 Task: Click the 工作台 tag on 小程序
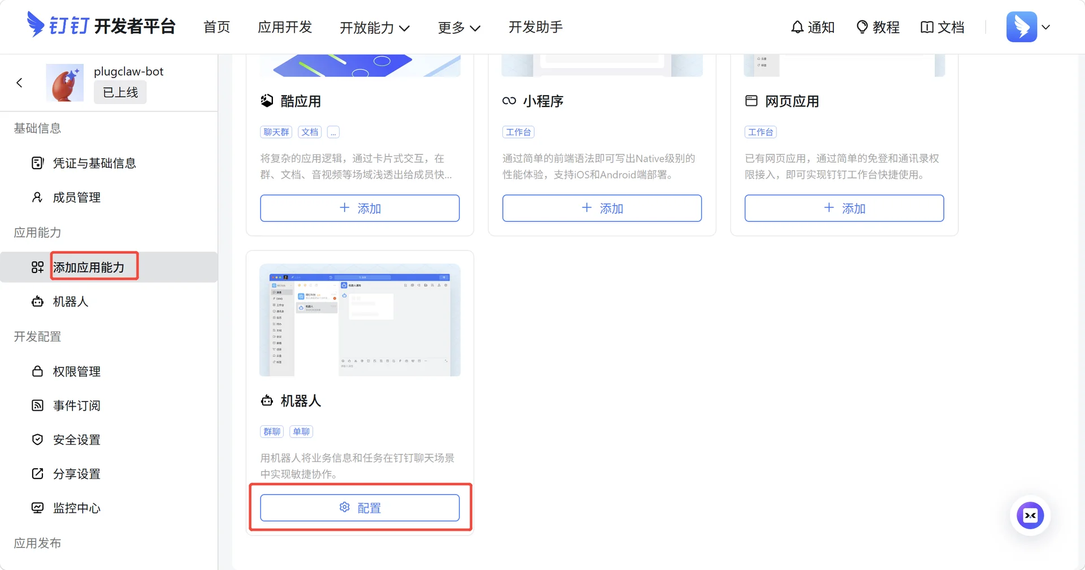[x=518, y=132]
